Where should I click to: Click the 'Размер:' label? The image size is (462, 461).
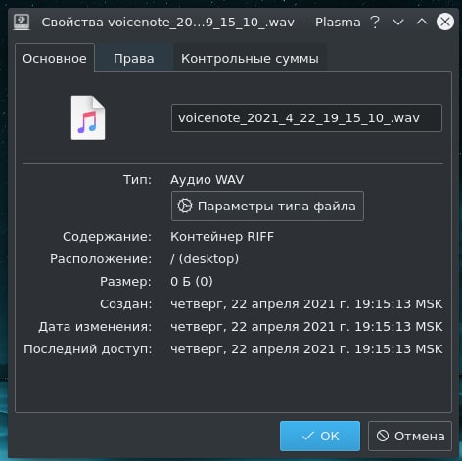(125, 282)
